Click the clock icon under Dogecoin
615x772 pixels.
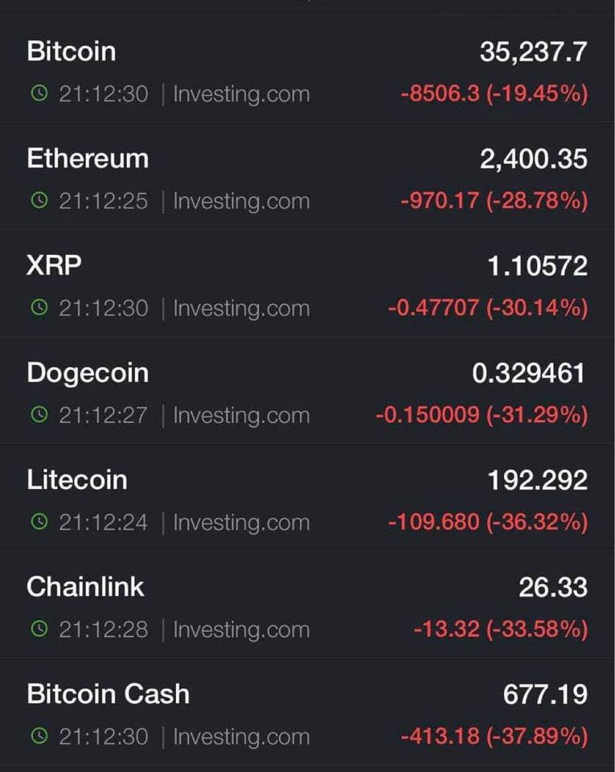point(39,415)
